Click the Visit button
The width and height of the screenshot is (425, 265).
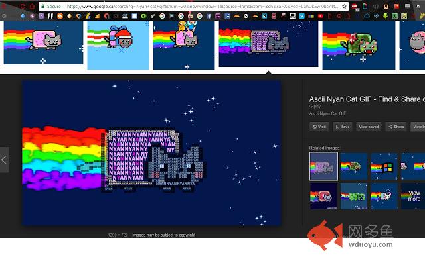pos(319,127)
